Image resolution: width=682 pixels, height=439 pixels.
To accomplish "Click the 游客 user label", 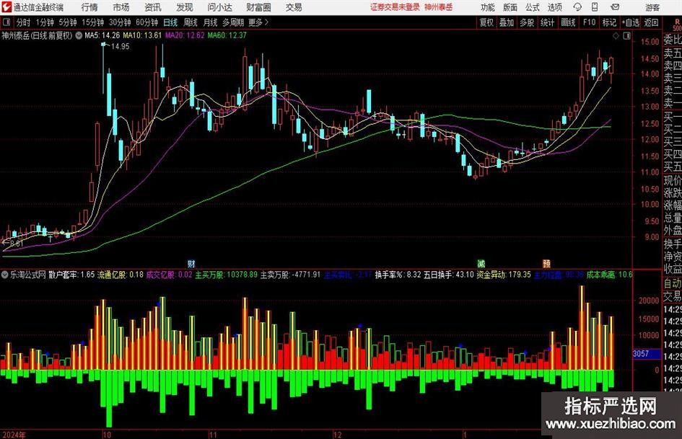I will click(x=652, y=7).
